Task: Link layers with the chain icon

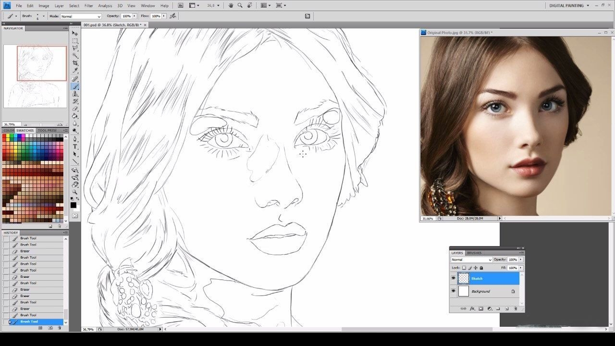Action: [464, 309]
